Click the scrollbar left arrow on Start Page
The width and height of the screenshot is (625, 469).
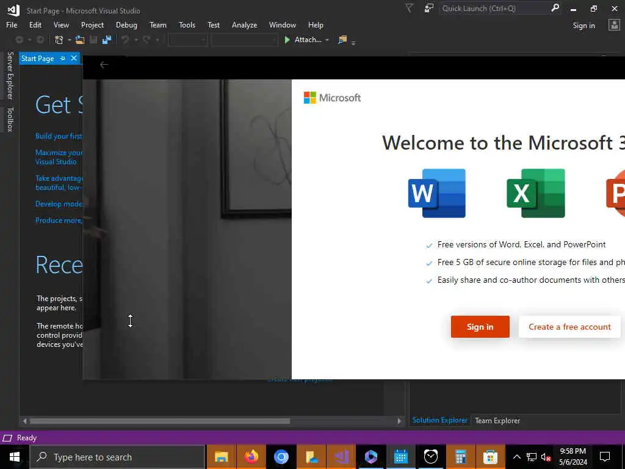coord(25,421)
